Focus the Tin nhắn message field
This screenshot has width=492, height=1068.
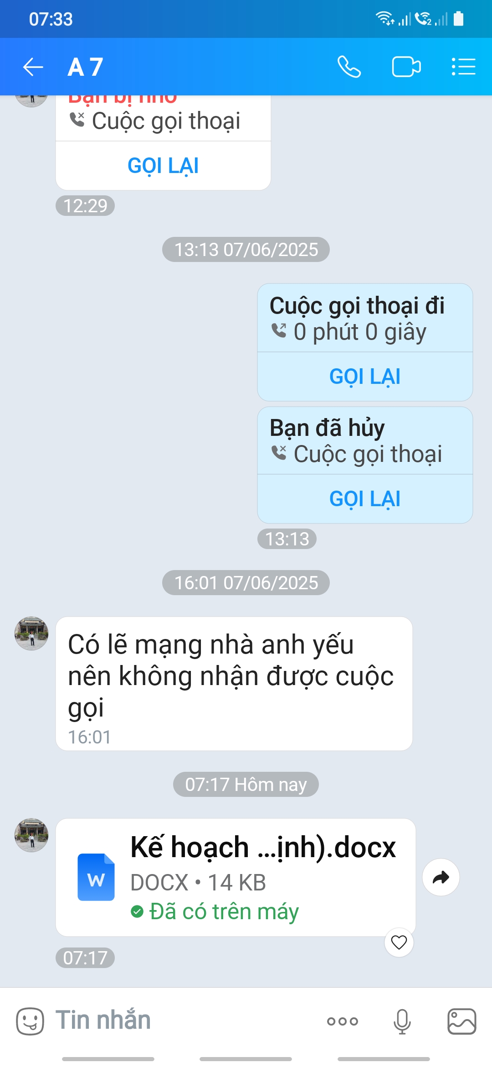[x=182, y=1020]
